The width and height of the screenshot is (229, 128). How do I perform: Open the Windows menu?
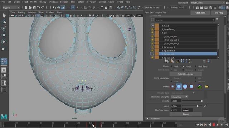(53, 2)
